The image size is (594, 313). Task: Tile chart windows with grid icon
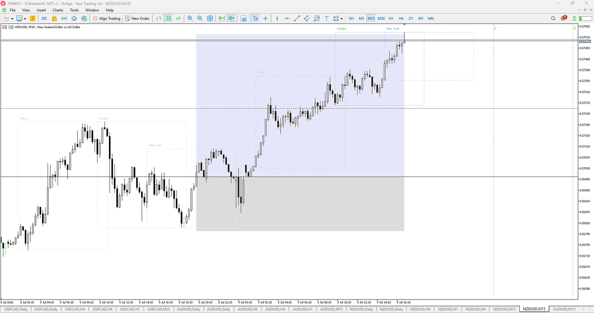(210, 18)
